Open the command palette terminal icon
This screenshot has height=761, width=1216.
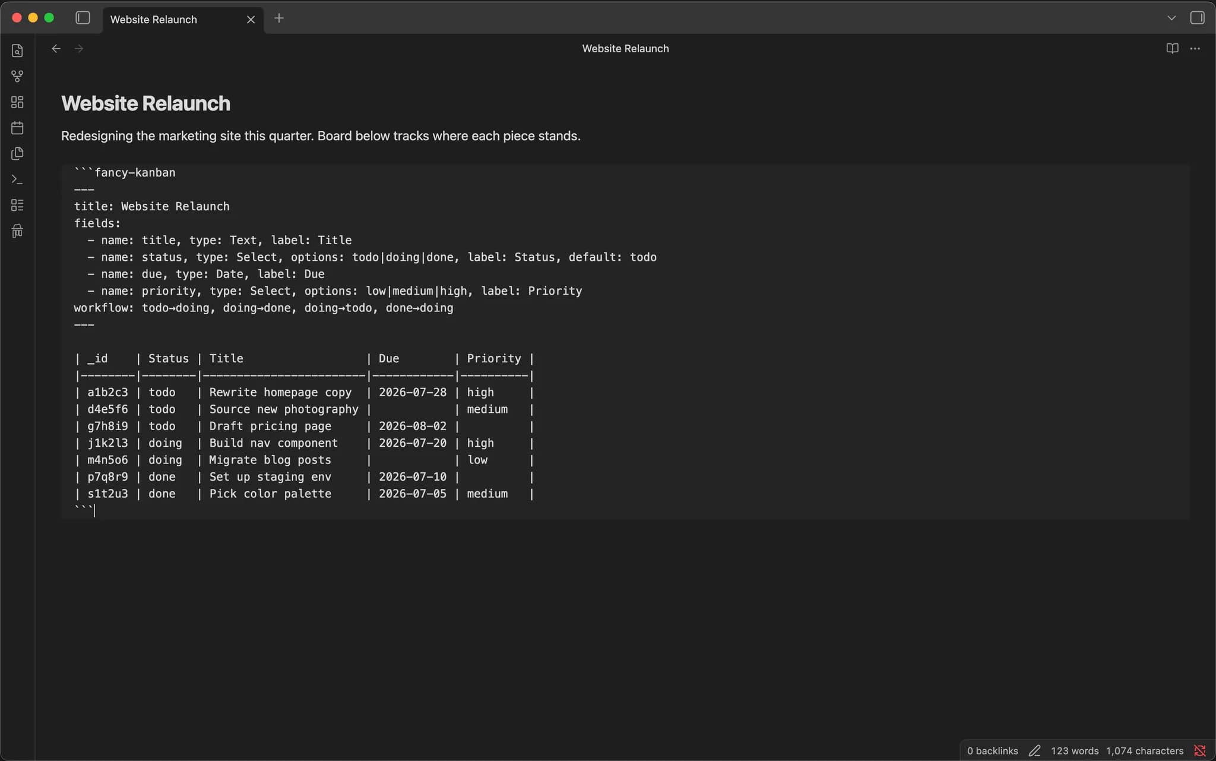tap(17, 179)
